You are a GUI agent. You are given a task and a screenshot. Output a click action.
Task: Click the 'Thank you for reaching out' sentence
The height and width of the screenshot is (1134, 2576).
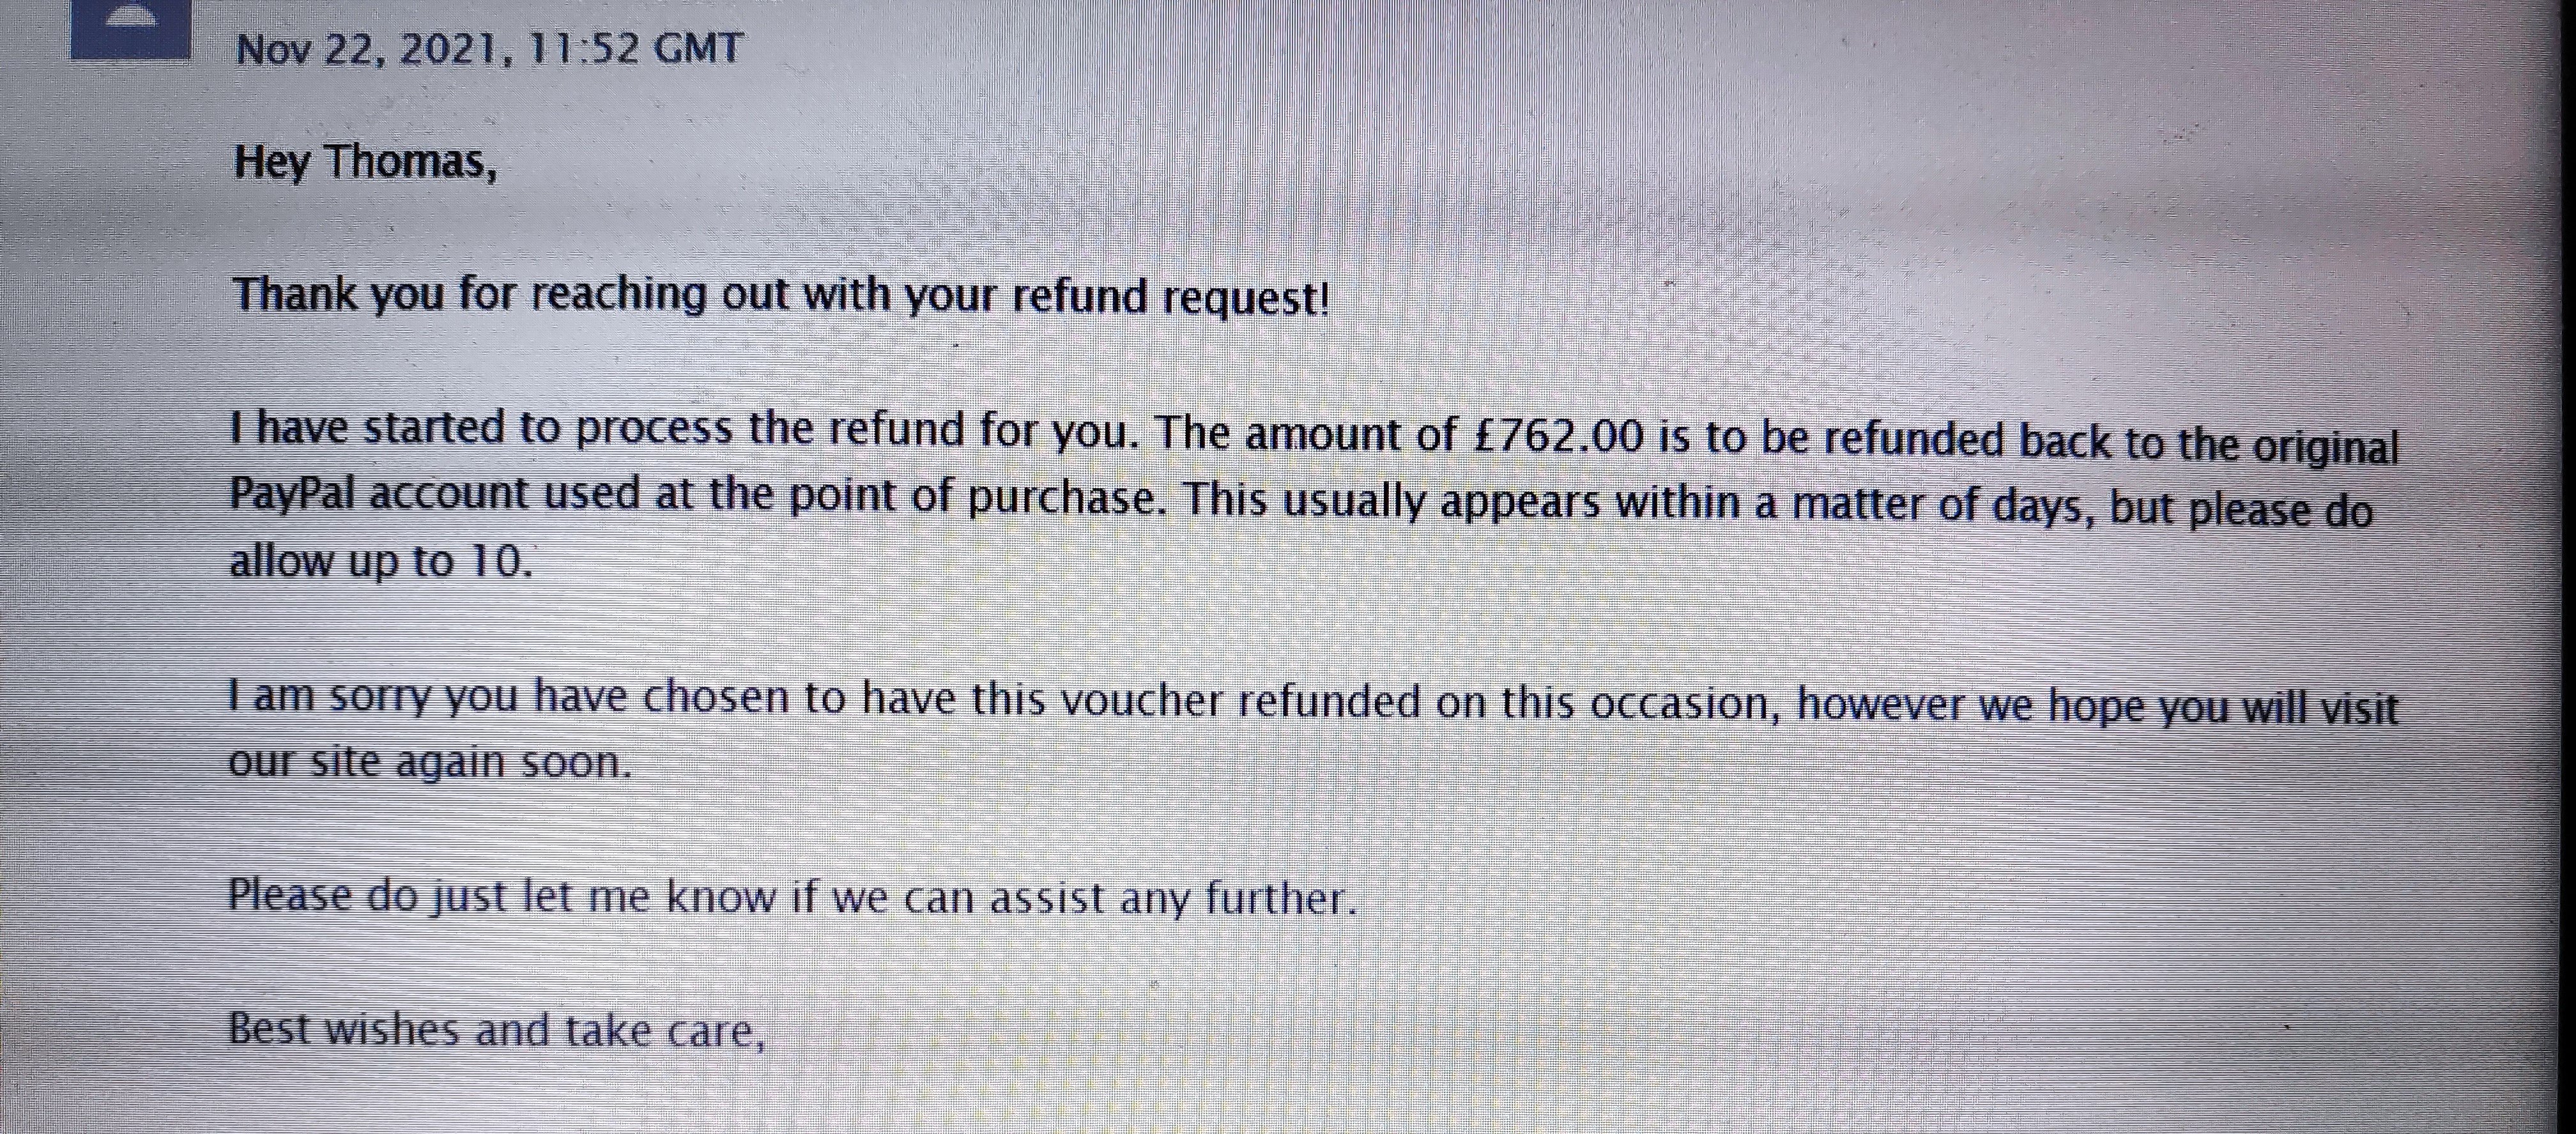click(781, 296)
